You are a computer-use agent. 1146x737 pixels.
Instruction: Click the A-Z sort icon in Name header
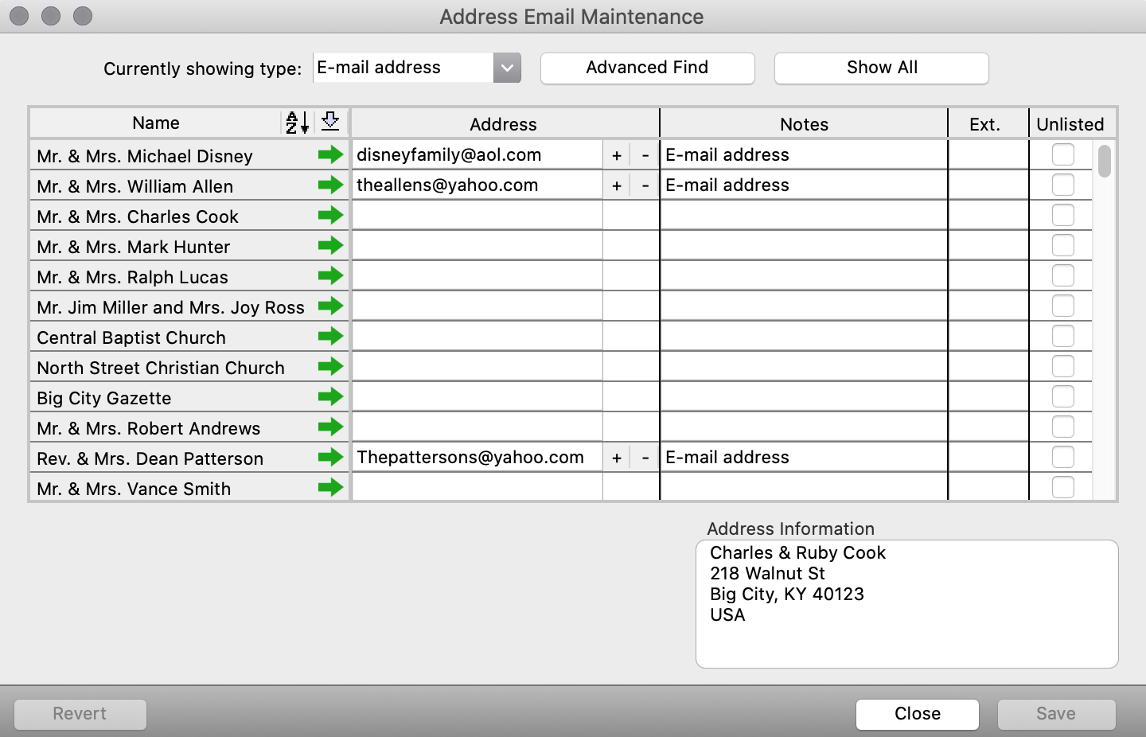(x=297, y=123)
